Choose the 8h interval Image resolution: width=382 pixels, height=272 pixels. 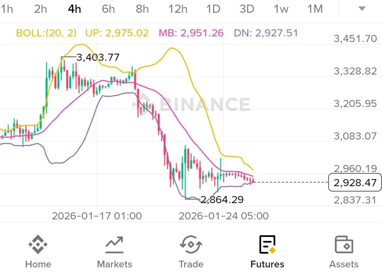[x=143, y=9]
